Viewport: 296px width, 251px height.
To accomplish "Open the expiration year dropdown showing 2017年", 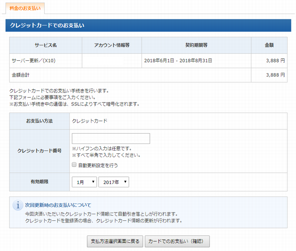I will tap(114, 182).
